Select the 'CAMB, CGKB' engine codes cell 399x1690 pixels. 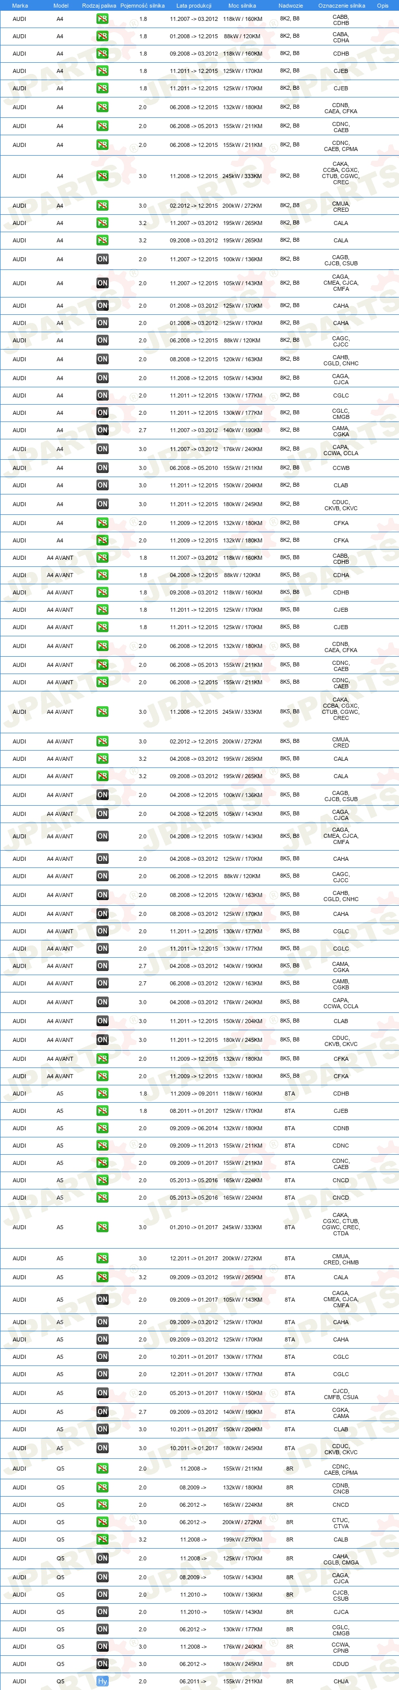pos(341,984)
